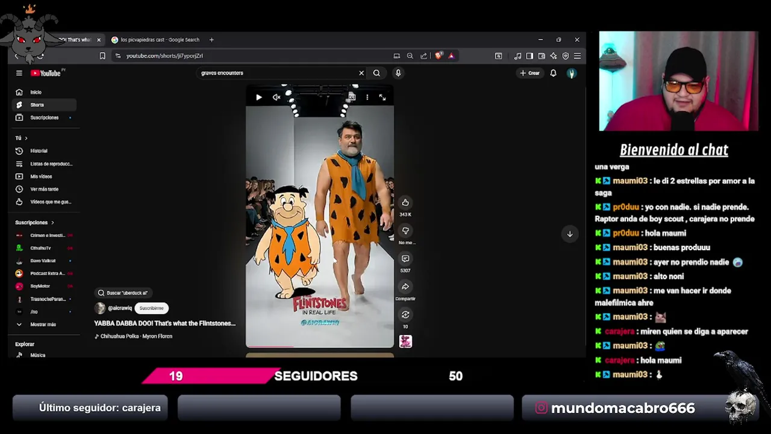Play the Flintstones short video
The width and height of the screenshot is (771, 434).
tap(259, 97)
